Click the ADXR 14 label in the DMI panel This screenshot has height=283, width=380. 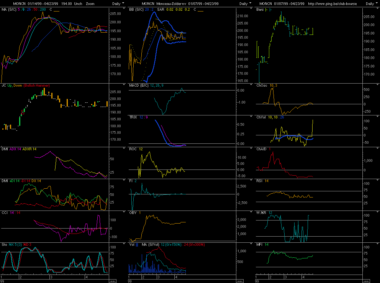29,149
